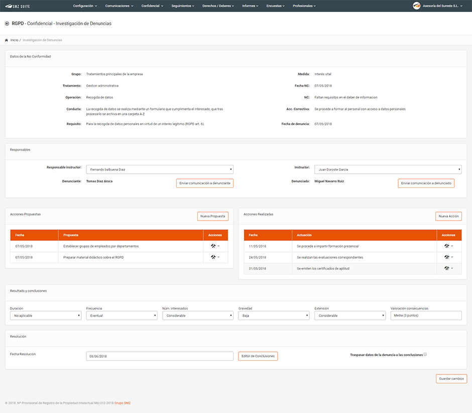Viewport: 472px width, 413px height.
Task: Click the home icon in the breadcrumb
Action: click(7, 40)
